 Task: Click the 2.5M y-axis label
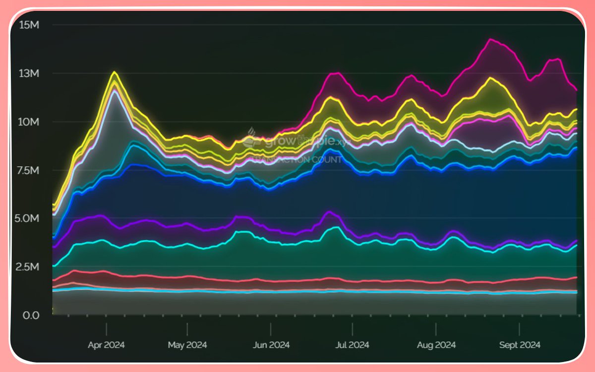tap(26, 267)
